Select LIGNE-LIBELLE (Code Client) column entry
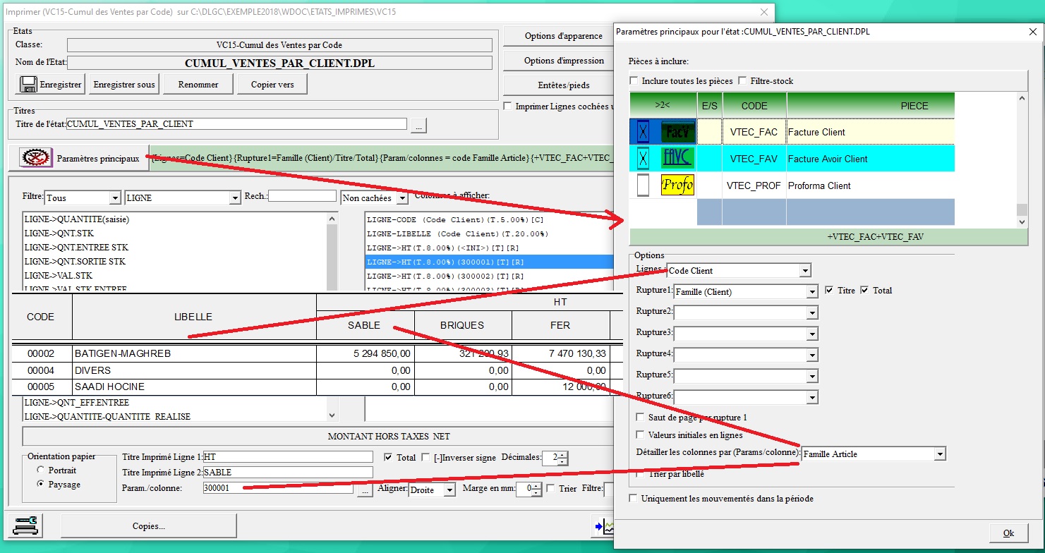Image resolution: width=1045 pixels, height=553 pixels. click(457, 233)
